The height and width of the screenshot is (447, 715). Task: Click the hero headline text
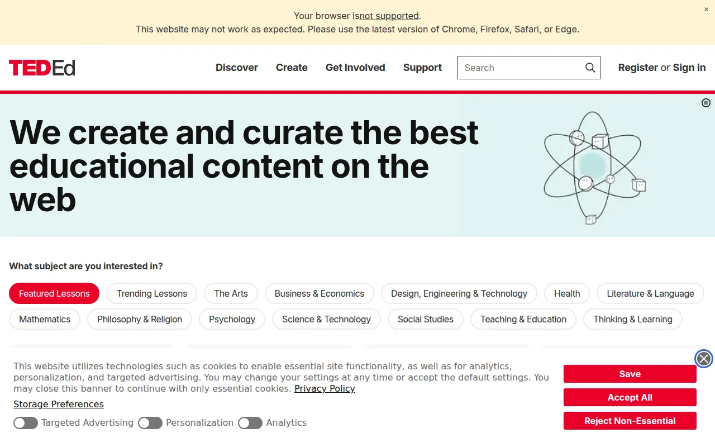tap(244, 166)
